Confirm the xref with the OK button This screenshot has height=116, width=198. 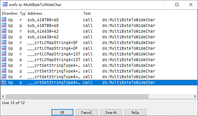click(x=62, y=112)
